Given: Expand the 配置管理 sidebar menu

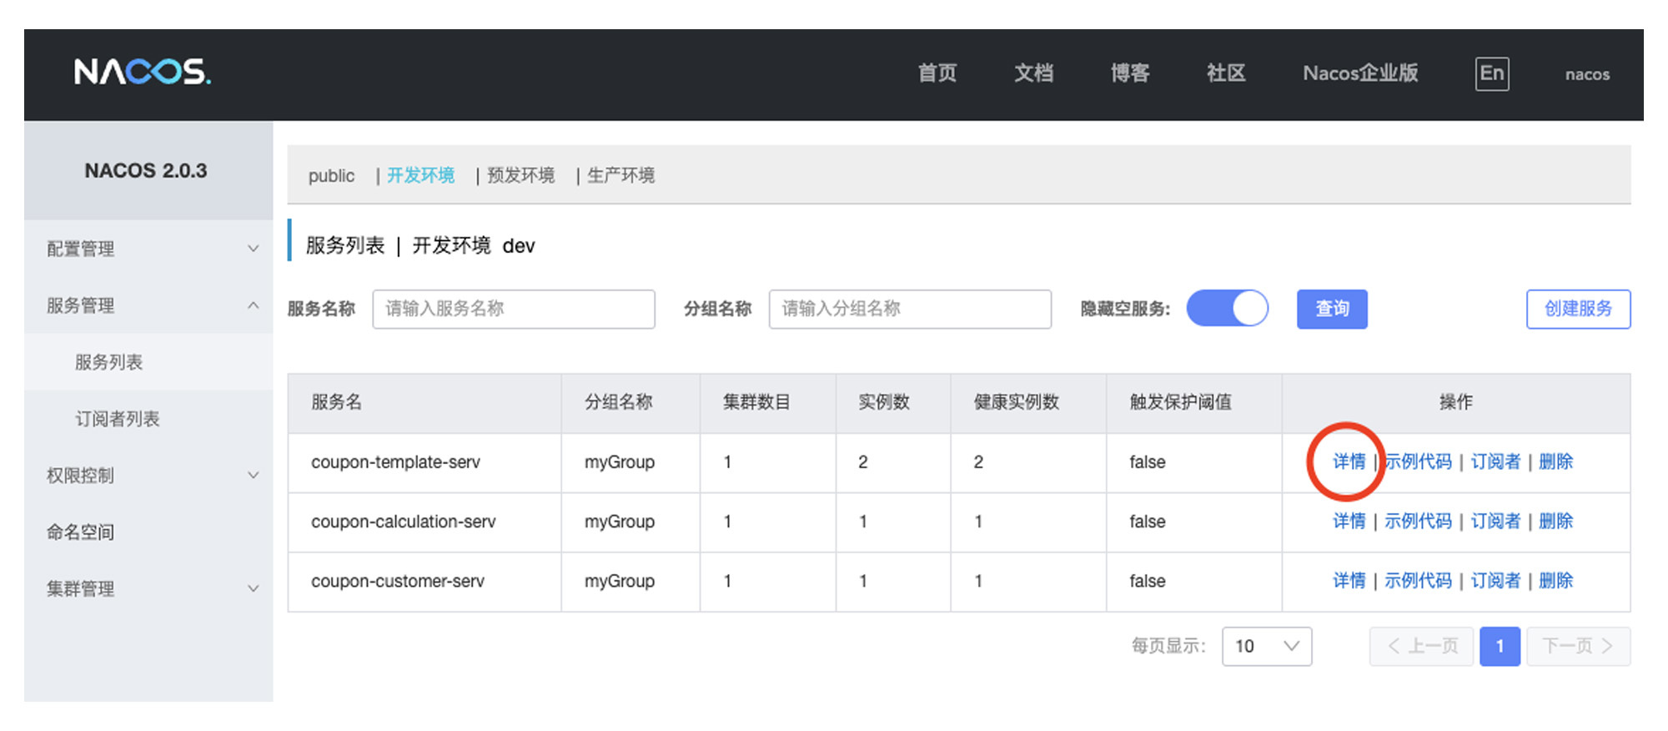Looking at the screenshot, I should (148, 249).
